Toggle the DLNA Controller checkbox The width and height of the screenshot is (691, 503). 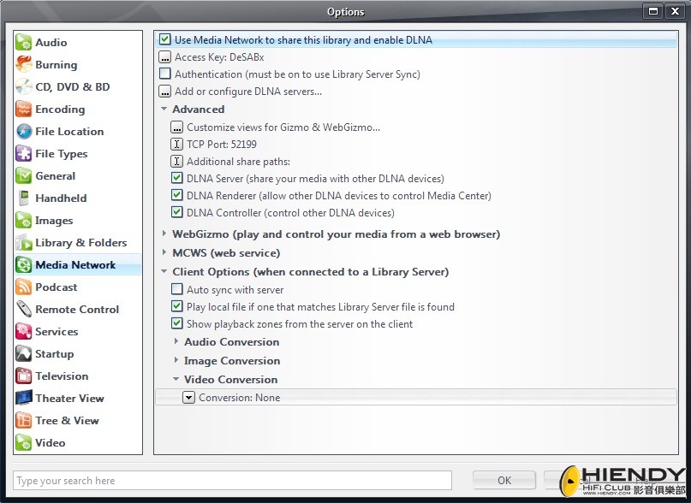click(x=176, y=212)
